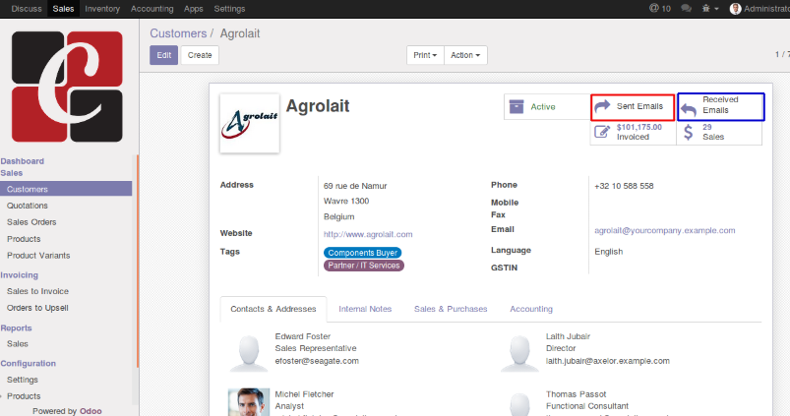The image size is (790, 416).
Task: Open Sent Emails
Action: click(633, 107)
